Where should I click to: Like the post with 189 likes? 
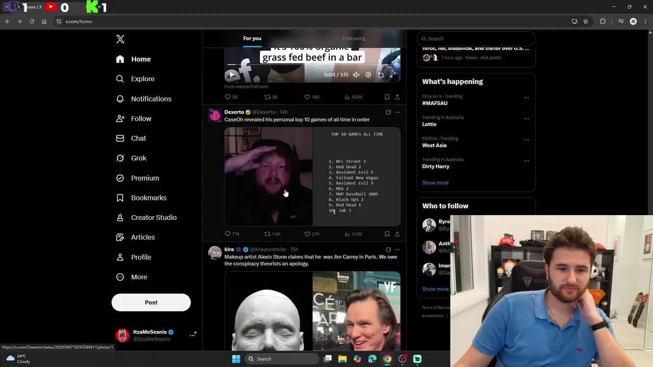pos(312,97)
